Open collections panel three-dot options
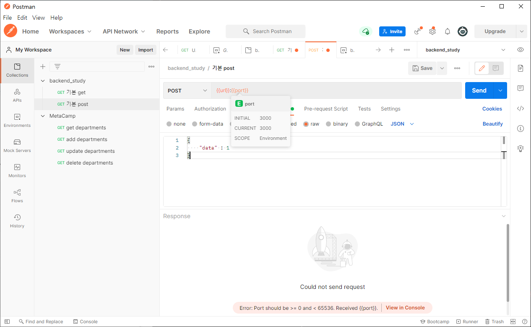This screenshot has width=531, height=327. pyautogui.click(x=151, y=67)
